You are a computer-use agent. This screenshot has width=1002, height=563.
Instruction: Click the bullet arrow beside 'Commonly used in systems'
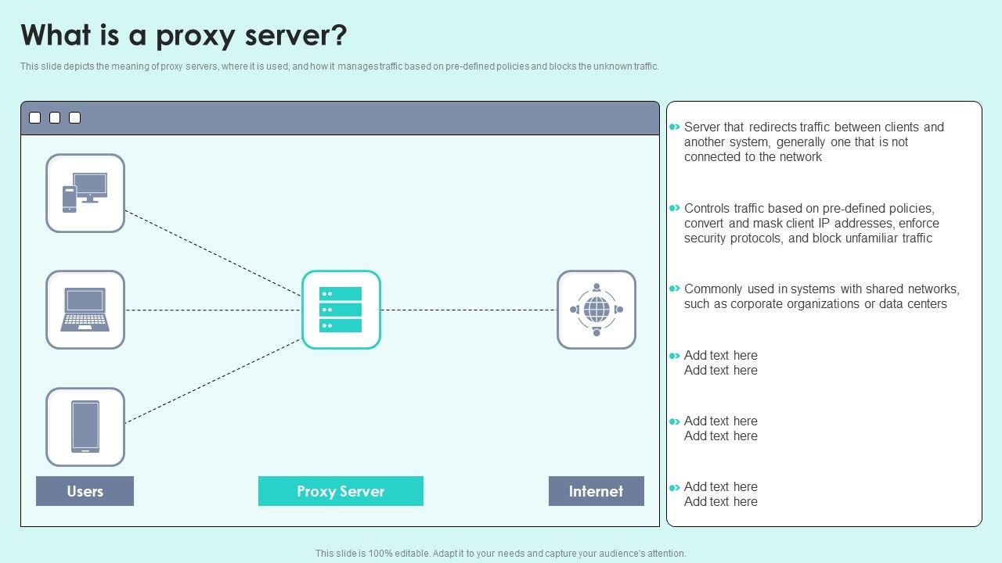click(674, 289)
